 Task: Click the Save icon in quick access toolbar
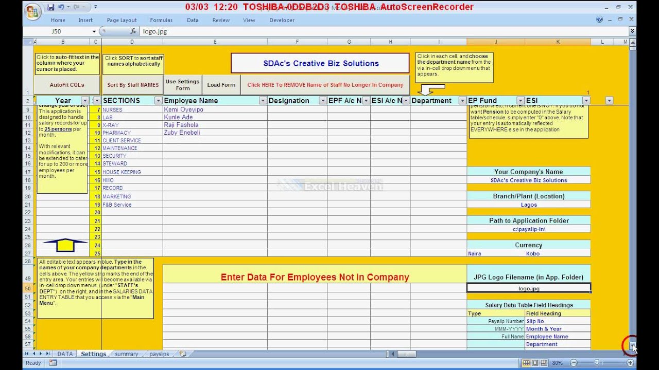[50, 7]
